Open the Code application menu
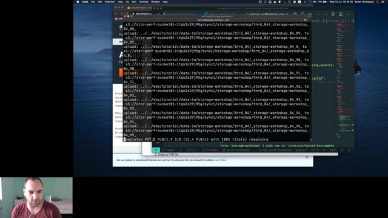The width and height of the screenshot is (388, 218). (85, 2)
